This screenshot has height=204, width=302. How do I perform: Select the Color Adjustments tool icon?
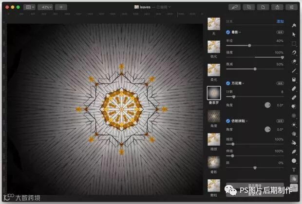[x=294, y=187]
